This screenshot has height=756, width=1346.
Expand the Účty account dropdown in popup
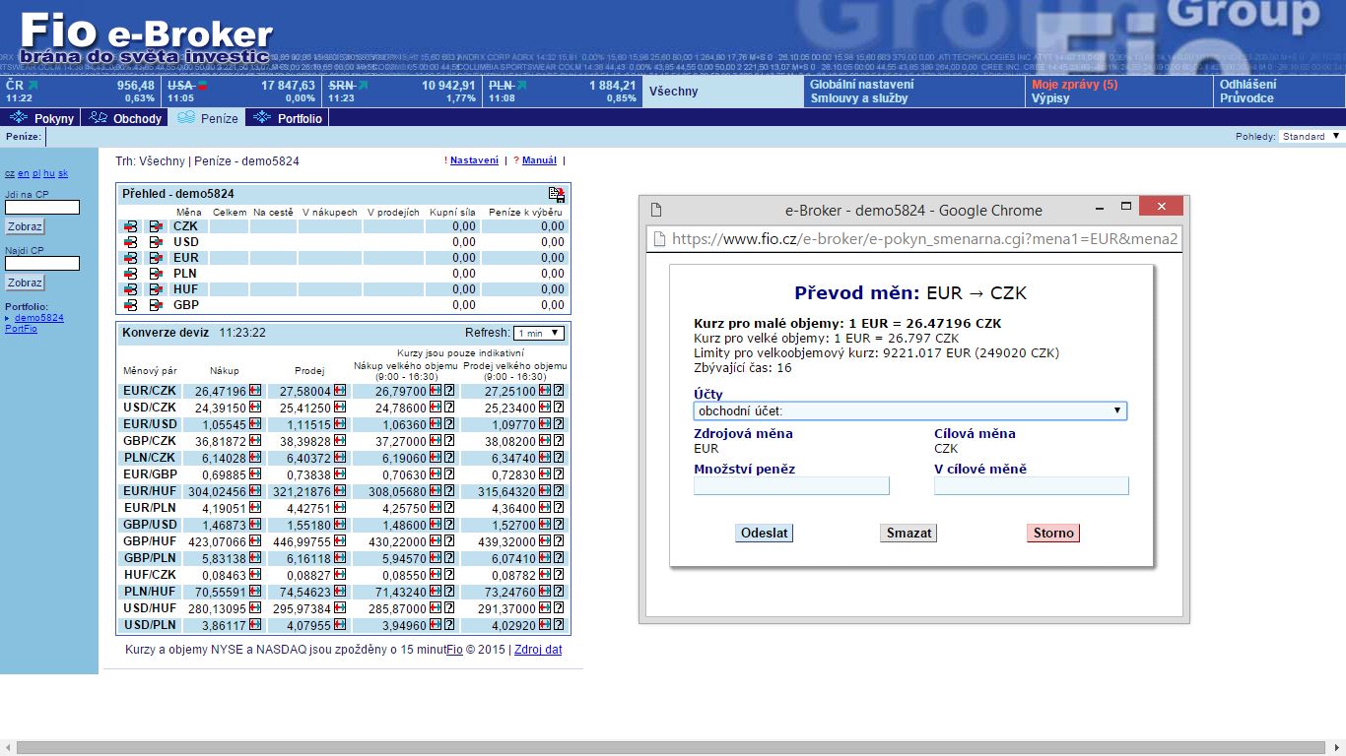[910, 410]
